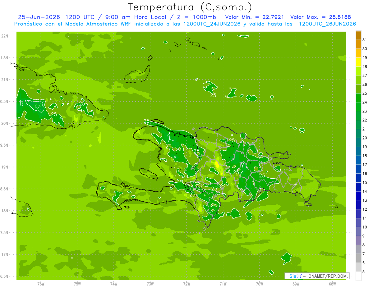
Task: Click the '0.5N' latitude axis label
Action: [x=5, y=102]
